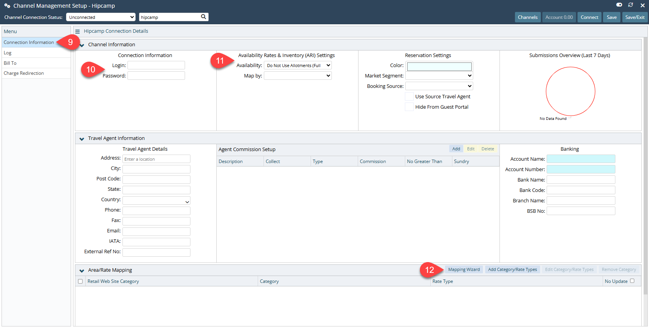The image size is (649, 328).
Task: Click the Account Name field in Banking
Action: click(581, 159)
